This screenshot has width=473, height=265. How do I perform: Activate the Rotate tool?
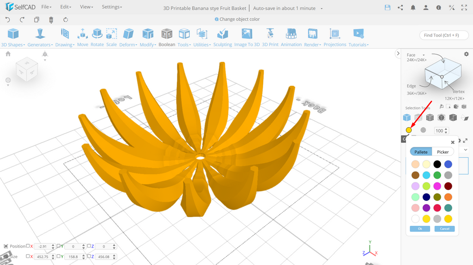[x=97, y=38]
